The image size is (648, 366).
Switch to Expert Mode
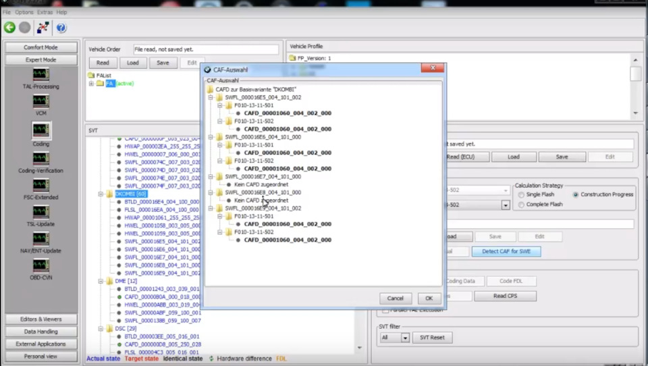(41, 60)
